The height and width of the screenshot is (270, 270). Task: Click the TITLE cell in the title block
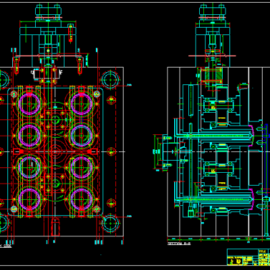263,251
